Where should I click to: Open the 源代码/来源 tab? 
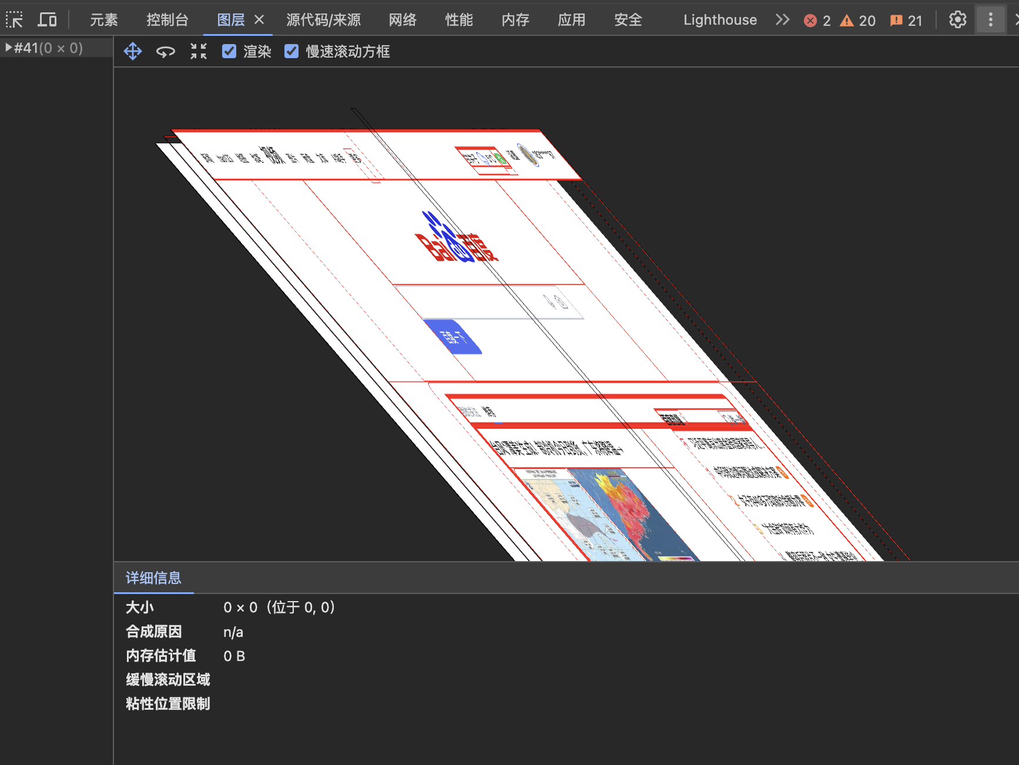pyautogui.click(x=324, y=20)
